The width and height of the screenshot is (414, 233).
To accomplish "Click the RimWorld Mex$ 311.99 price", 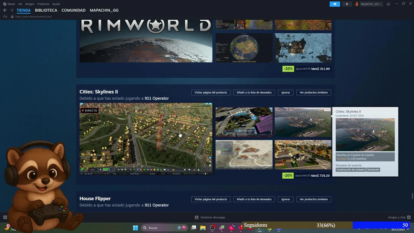I will (321, 69).
